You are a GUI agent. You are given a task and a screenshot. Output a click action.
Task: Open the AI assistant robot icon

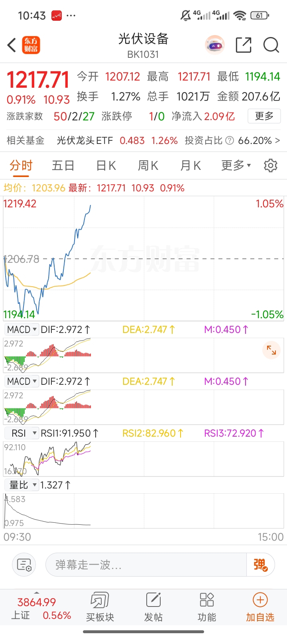point(215,45)
